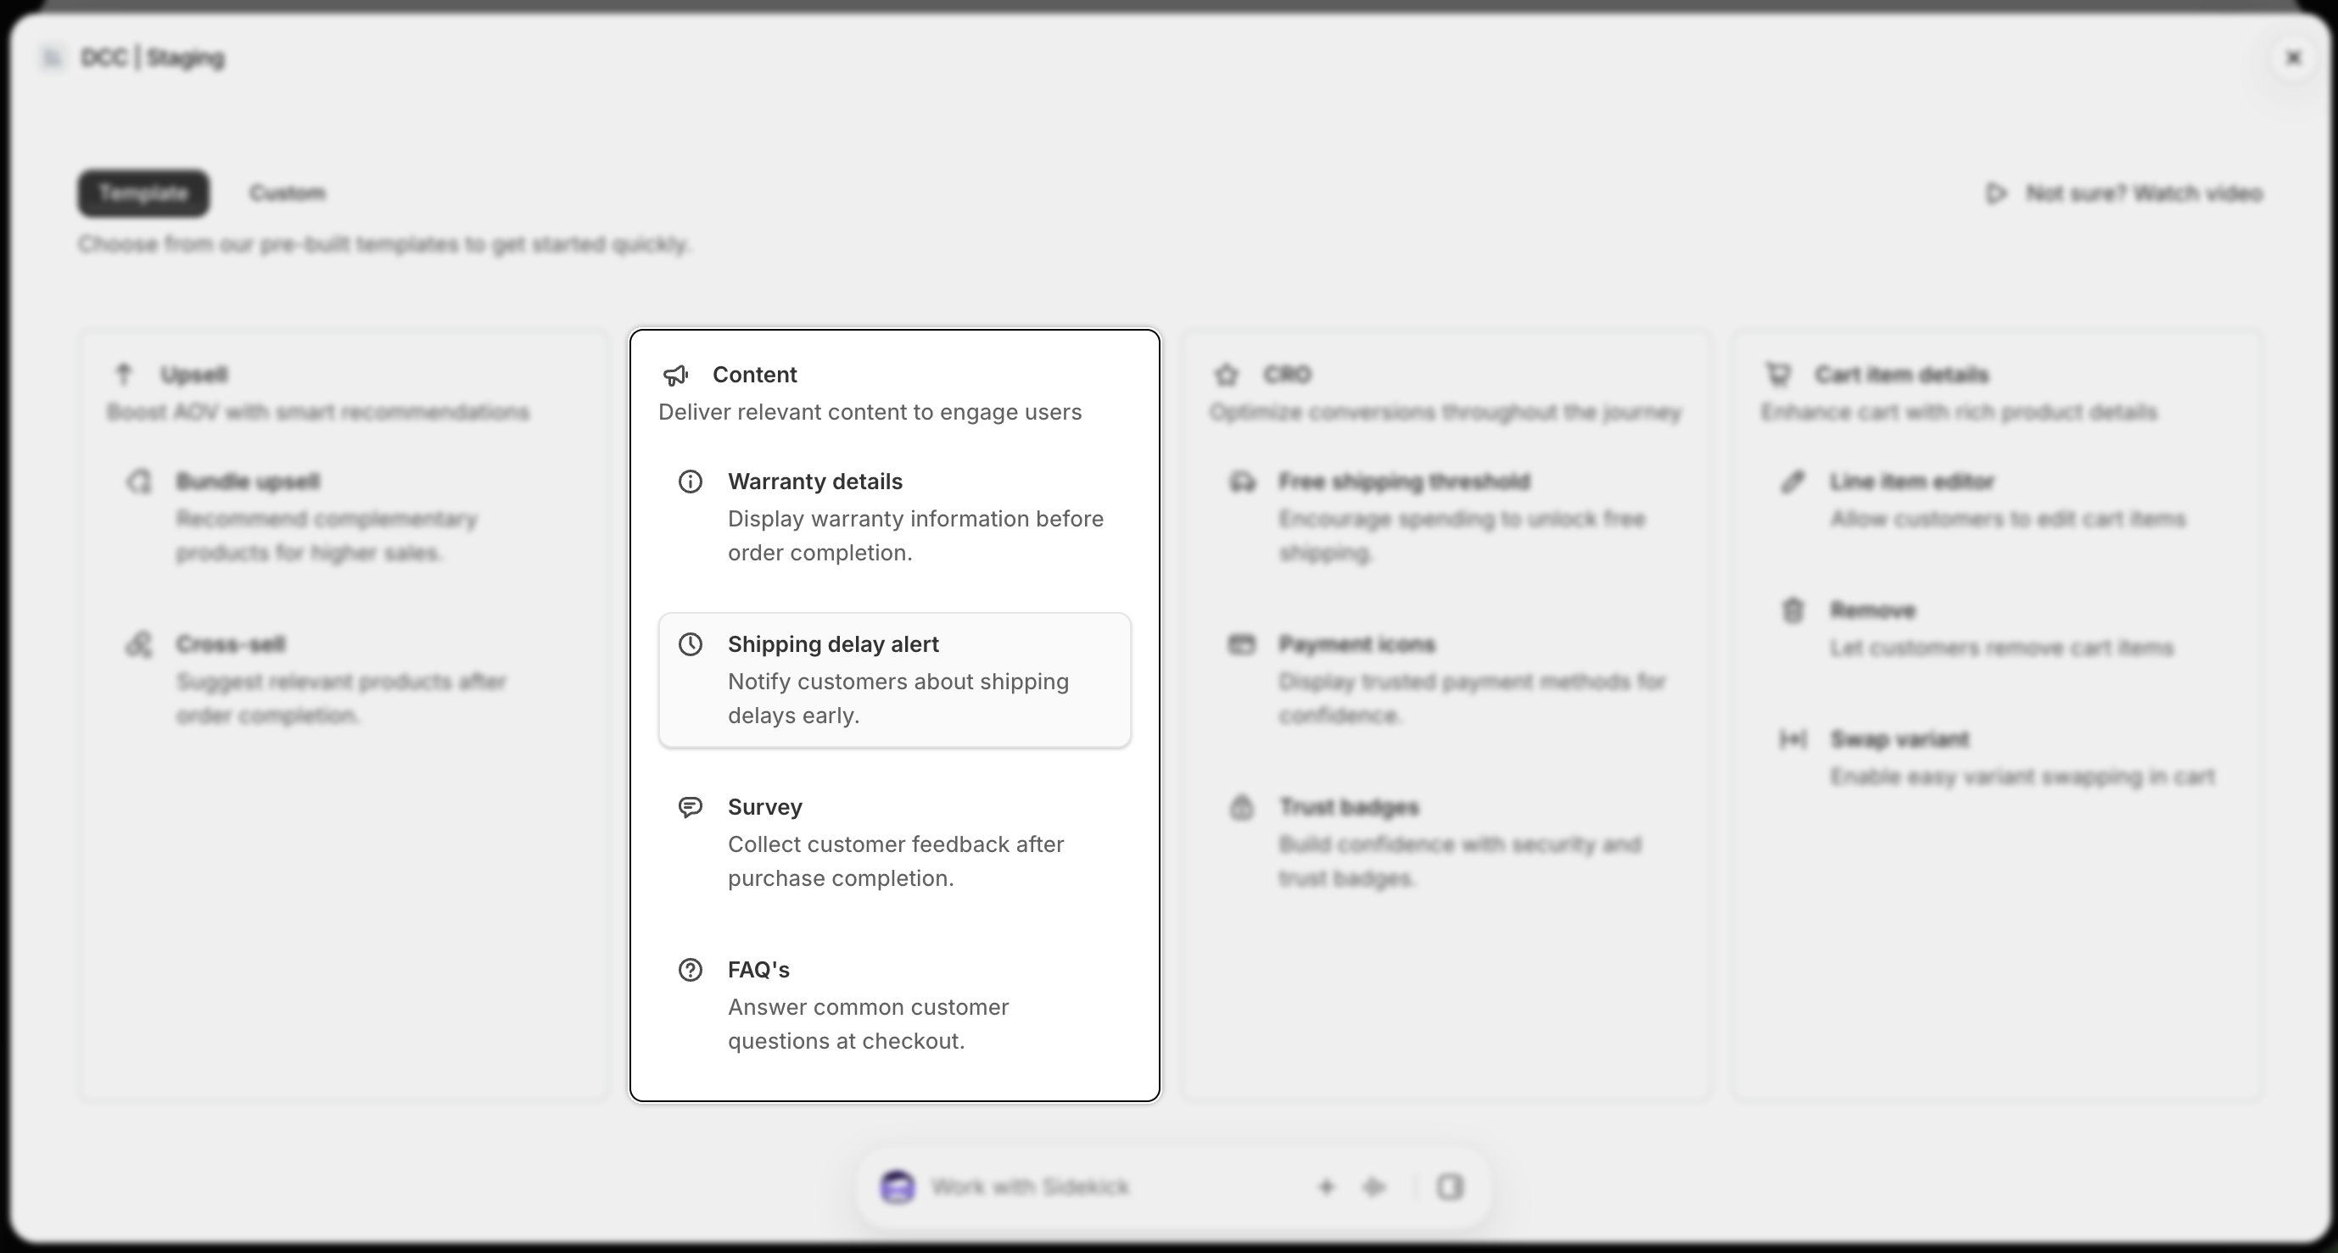This screenshot has width=2338, height=1253.
Task: Choose the Warranty details template
Action: point(895,517)
